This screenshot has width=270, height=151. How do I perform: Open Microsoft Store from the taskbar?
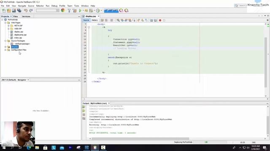pos(45,148)
